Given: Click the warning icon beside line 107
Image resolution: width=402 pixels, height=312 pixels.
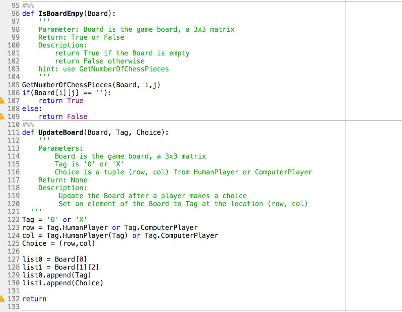Looking at the screenshot, I should click(x=3, y=100).
